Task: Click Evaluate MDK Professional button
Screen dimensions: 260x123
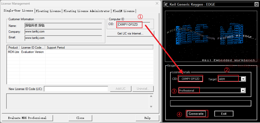Action: [27, 118]
